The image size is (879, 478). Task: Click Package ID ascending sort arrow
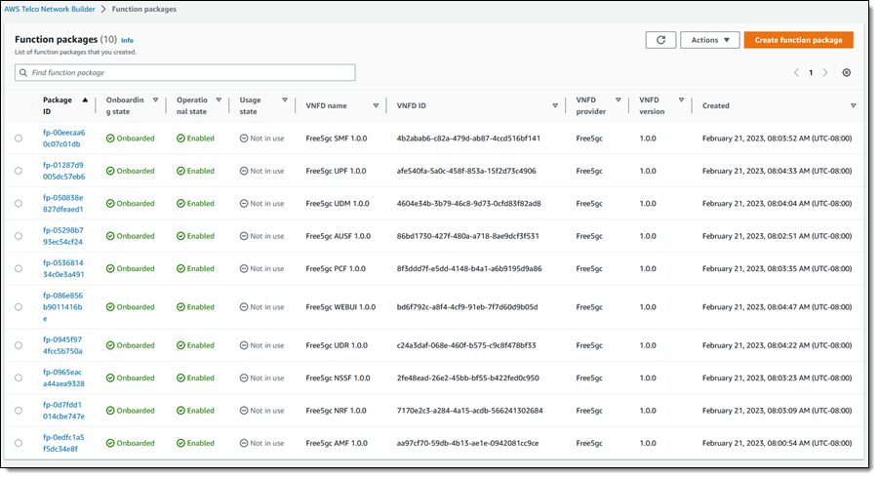pos(85,100)
